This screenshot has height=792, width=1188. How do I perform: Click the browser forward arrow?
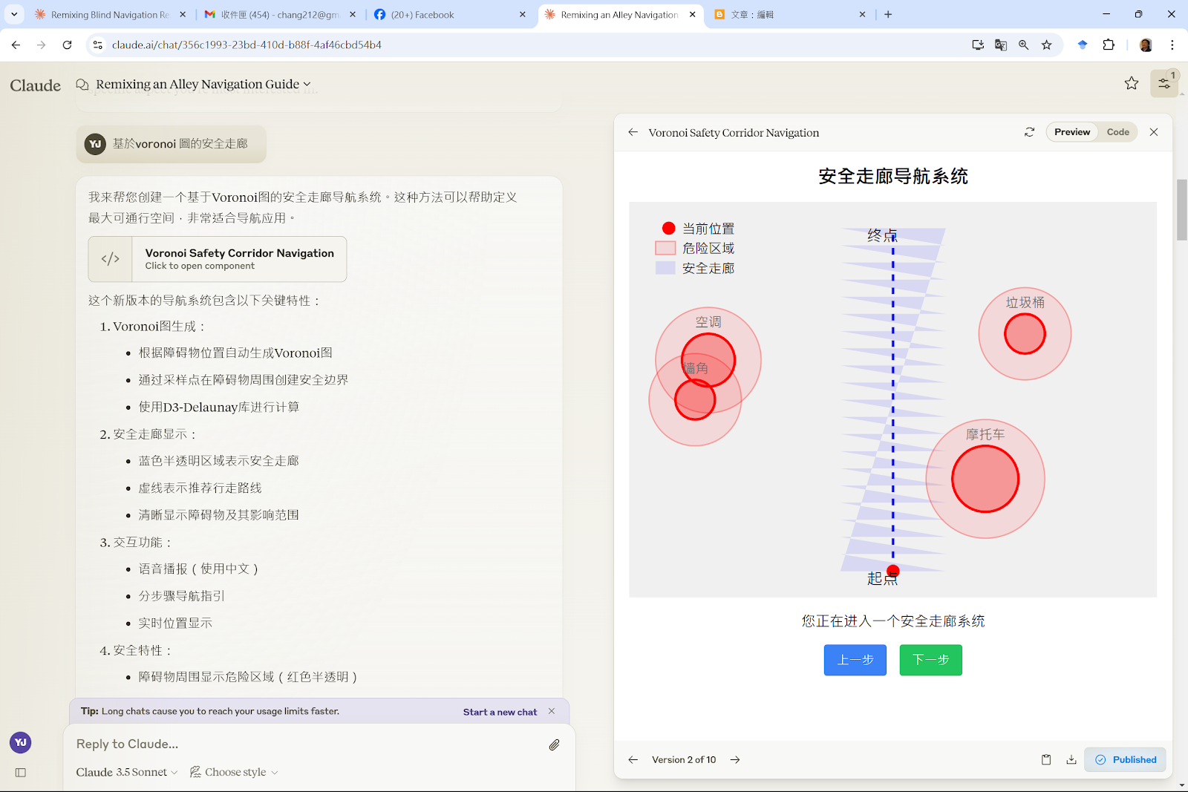42,45
